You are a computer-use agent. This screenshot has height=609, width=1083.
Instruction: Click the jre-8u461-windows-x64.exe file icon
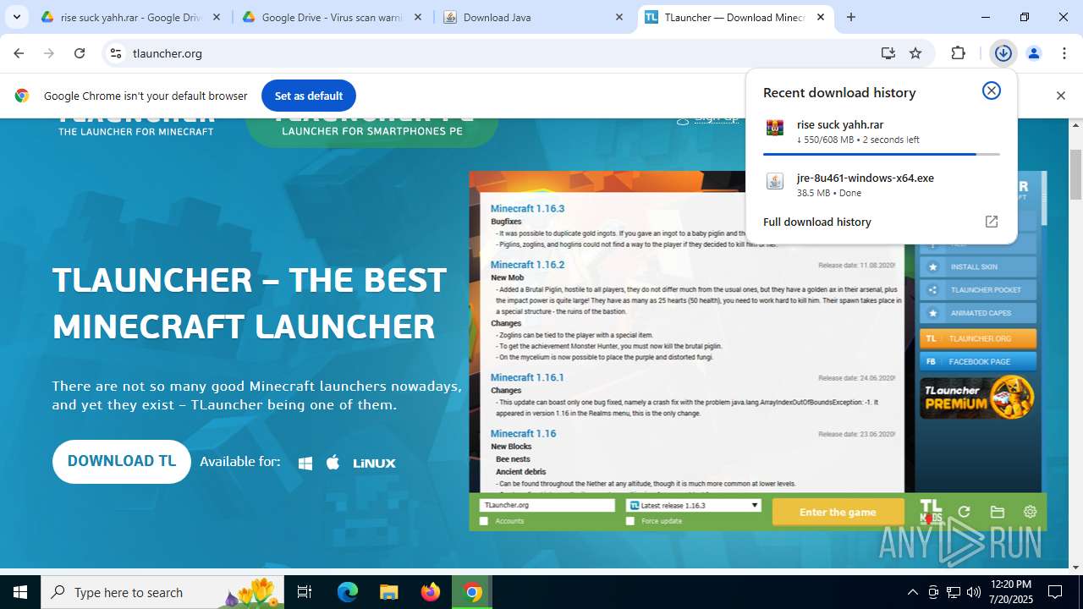click(x=775, y=181)
